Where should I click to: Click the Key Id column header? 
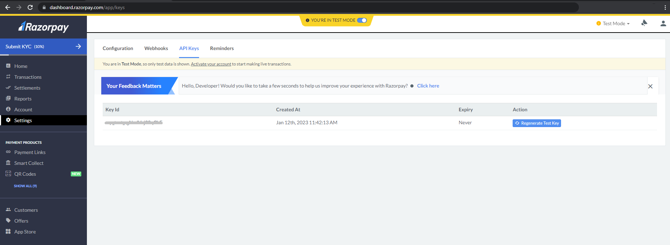coord(112,110)
